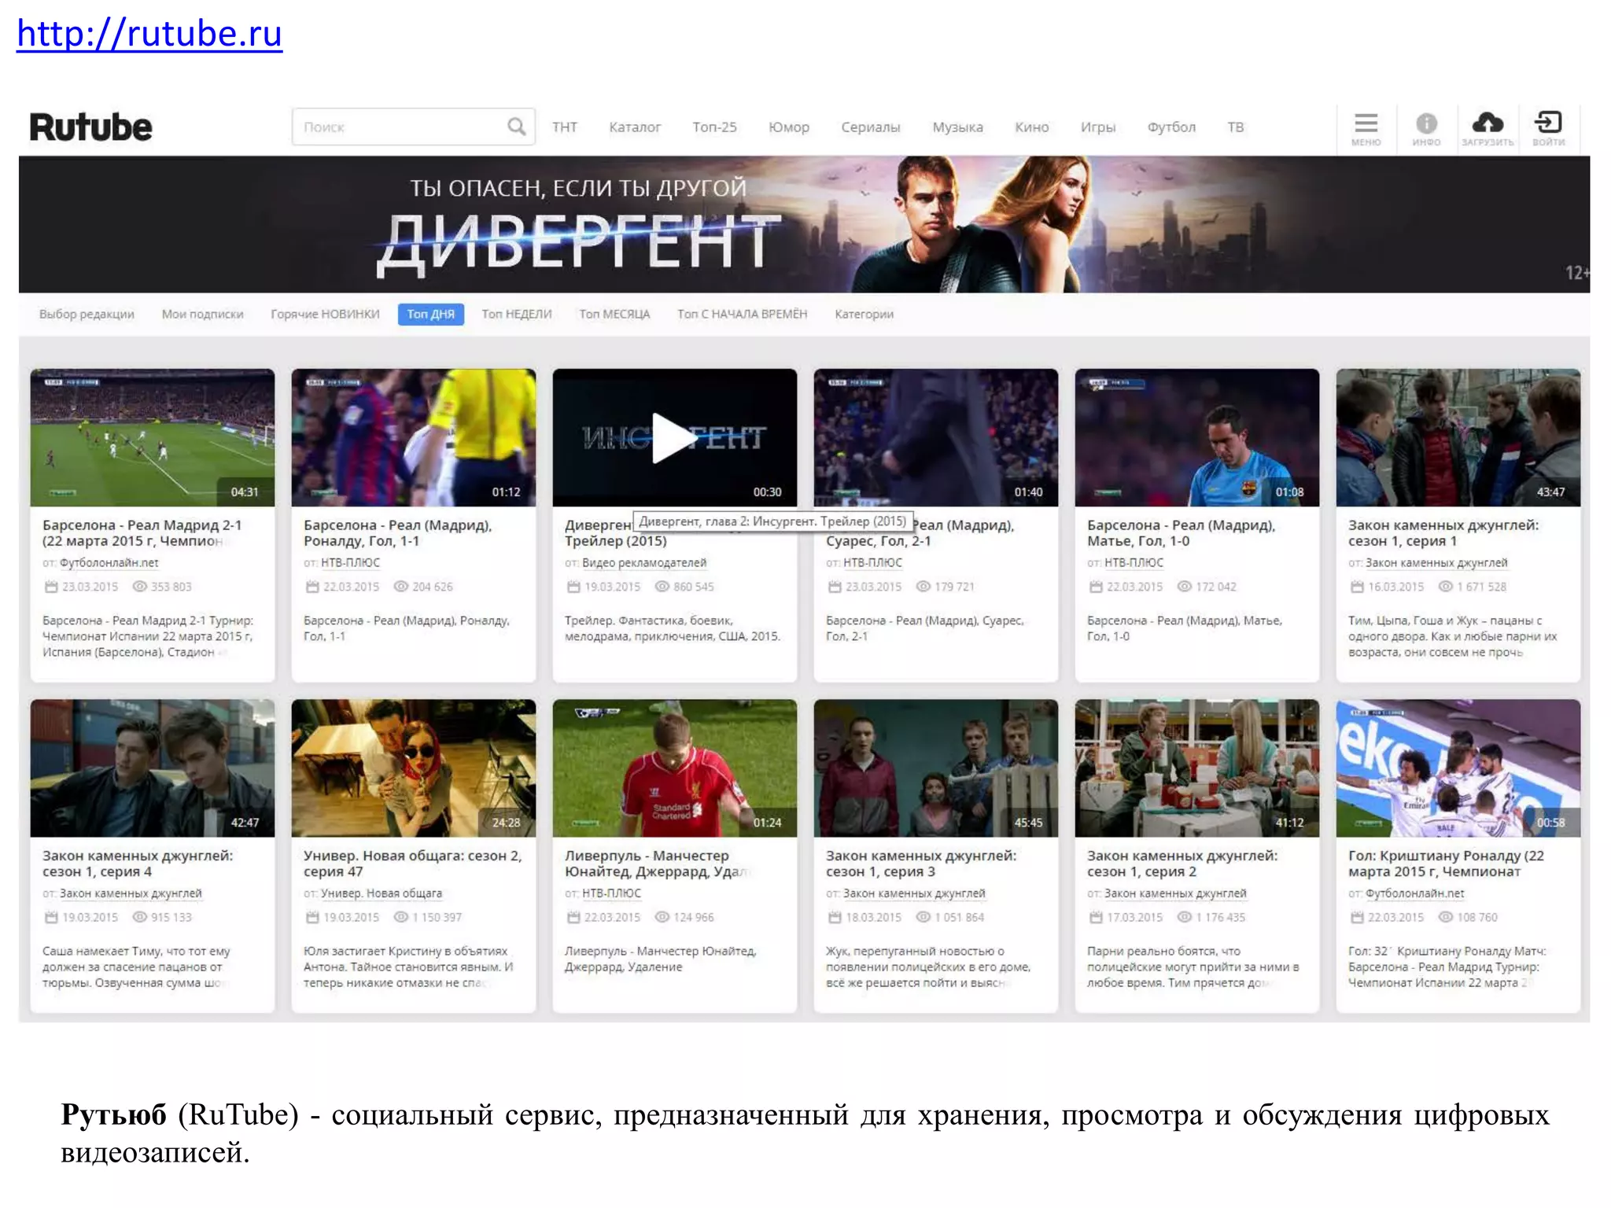Open thumbnail of Закон каменных джунглей серия 2
This screenshot has height=1208, width=1611.
pyautogui.click(x=1197, y=768)
